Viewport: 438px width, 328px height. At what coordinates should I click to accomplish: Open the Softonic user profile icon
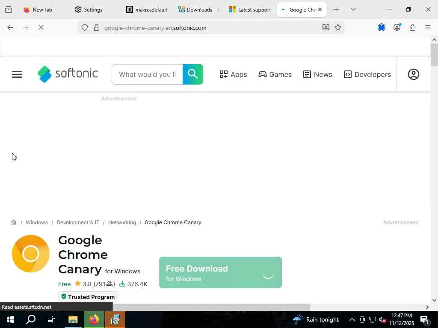coord(414,74)
